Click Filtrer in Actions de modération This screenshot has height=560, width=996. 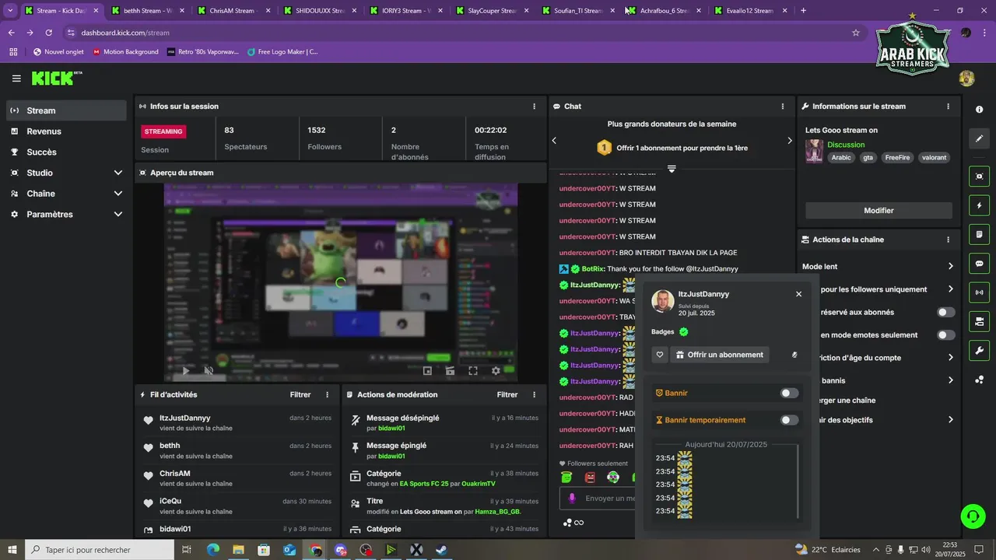pyautogui.click(x=507, y=395)
